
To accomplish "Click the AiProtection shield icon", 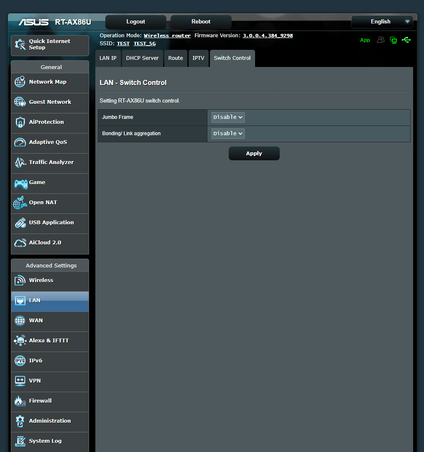I will pyautogui.click(x=20, y=122).
